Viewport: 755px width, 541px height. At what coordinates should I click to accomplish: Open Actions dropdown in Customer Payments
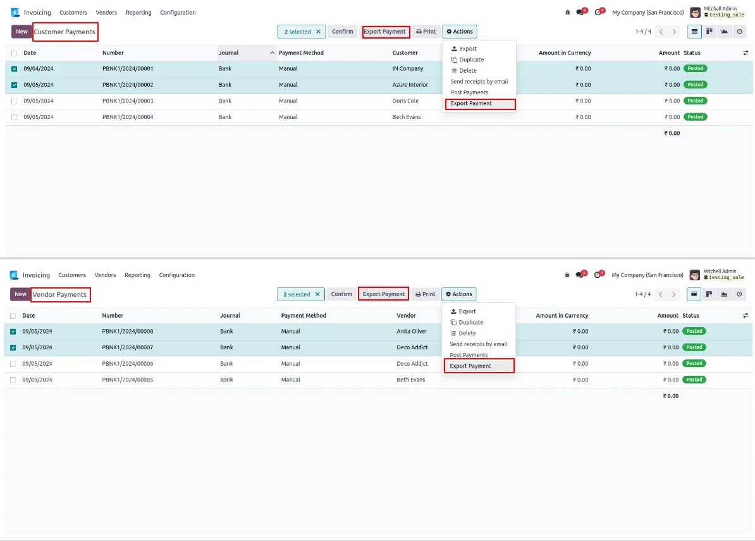460,32
